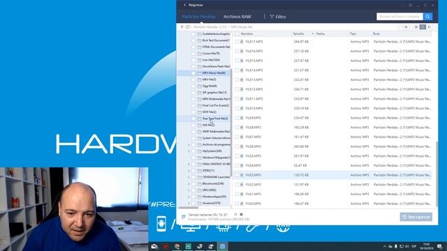Check the box for FILE10.MP3
The height and width of the screenshot is (251, 447).
[x=237, y=109]
